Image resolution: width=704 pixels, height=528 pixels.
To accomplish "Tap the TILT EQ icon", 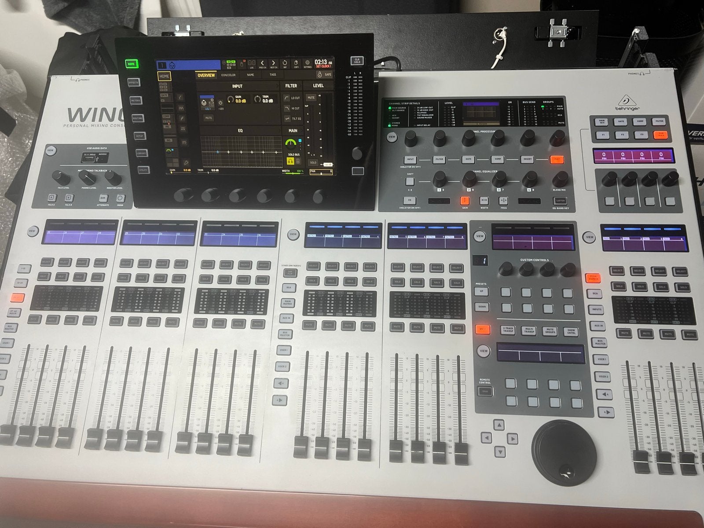I will (287, 119).
